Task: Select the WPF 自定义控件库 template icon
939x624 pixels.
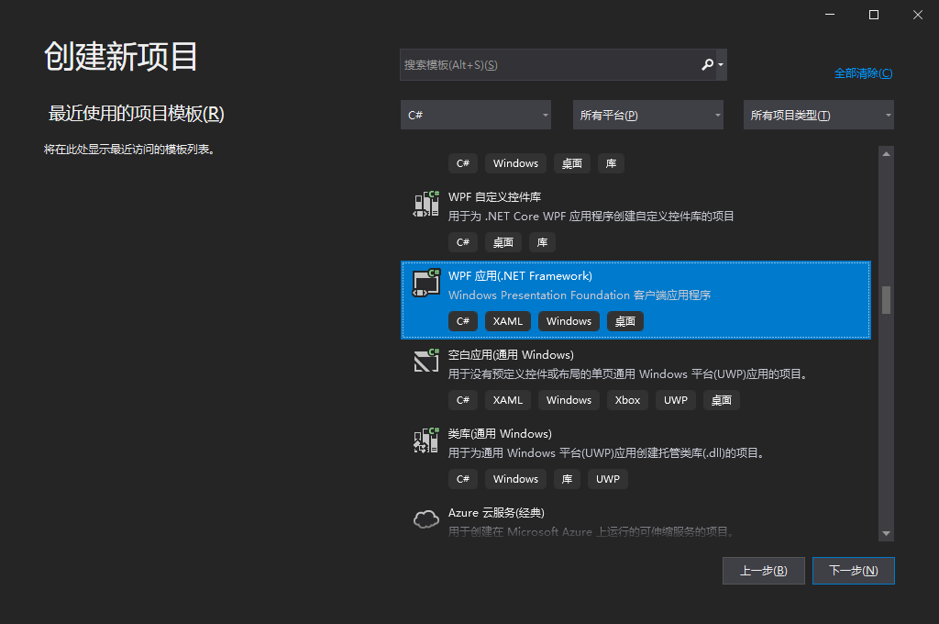Action: [425, 204]
